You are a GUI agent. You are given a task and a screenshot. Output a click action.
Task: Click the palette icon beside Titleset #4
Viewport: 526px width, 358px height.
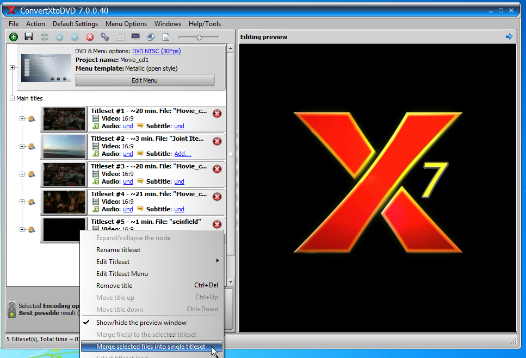click(32, 202)
